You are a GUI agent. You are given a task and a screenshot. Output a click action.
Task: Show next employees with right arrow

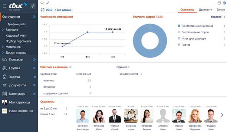click(x=222, y=115)
